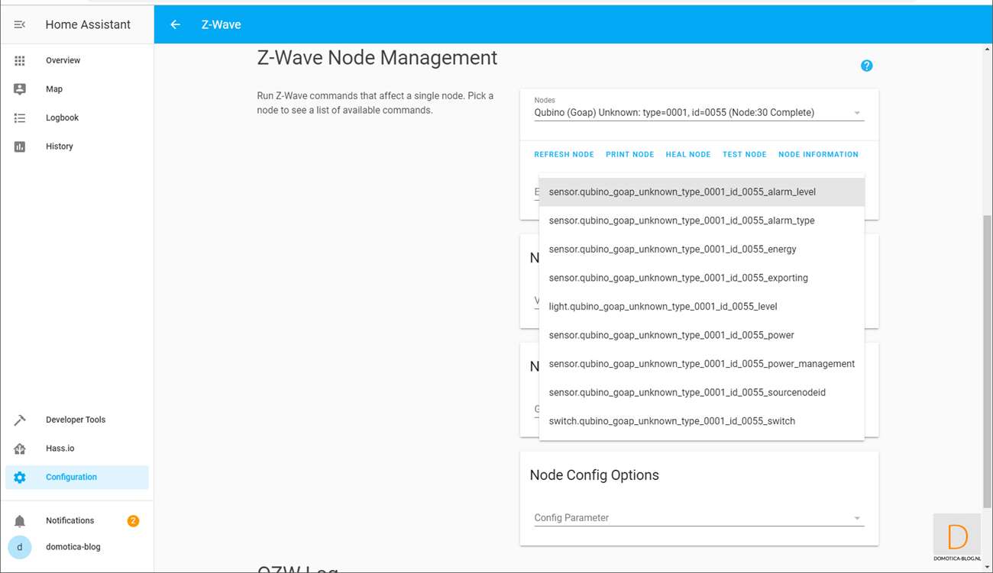Click the NODE INFORMATION button
Image resolution: width=993 pixels, height=573 pixels.
point(818,155)
